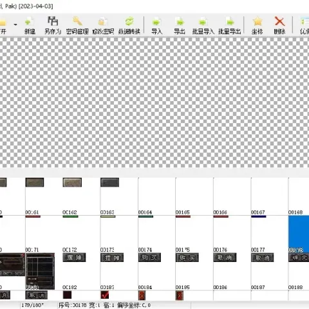
Task: Expand the dropdown arrow beside Open
Action: click(15, 24)
